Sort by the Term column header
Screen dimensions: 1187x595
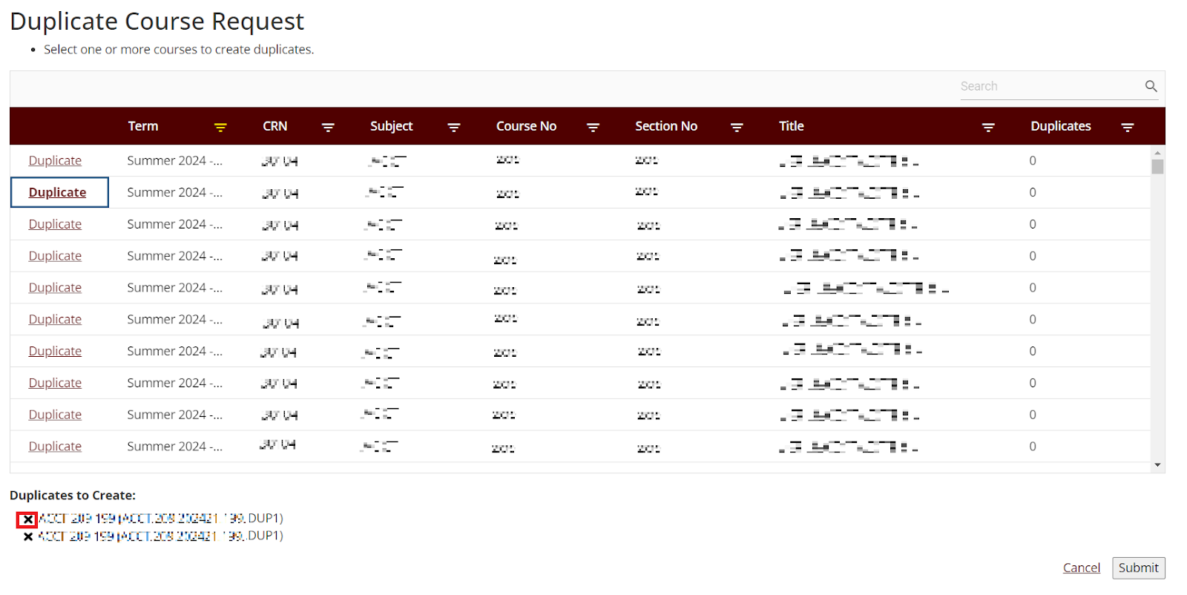[143, 126]
